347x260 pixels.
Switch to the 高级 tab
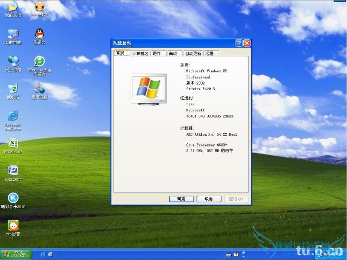click(x=174, y=53)
